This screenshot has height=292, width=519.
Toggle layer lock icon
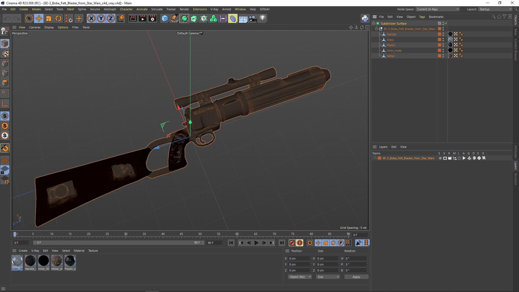pyautogui.click(x=459, y=158)
